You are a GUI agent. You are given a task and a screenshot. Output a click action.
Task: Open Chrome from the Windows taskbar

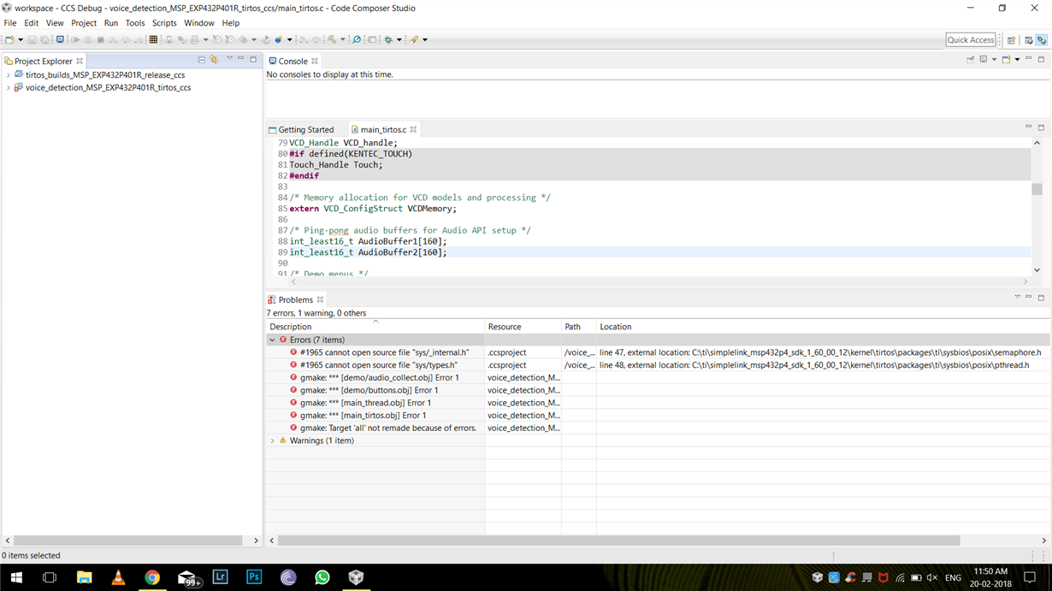(x=152, y=577)
